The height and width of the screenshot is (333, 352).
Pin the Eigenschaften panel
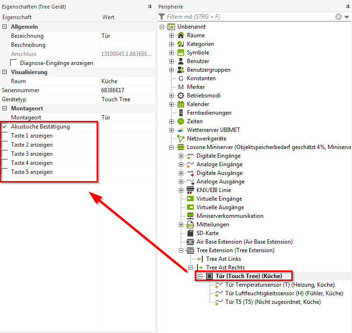pyautogui.click(x=150, y=7)
